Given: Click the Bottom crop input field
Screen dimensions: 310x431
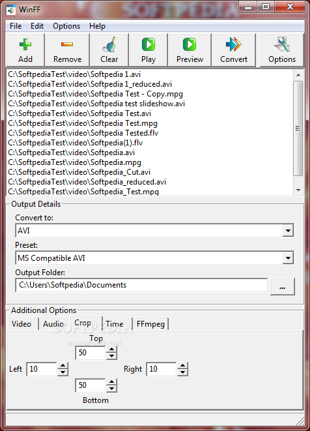Looking at the screenshot, I should (x=91, y=385).
